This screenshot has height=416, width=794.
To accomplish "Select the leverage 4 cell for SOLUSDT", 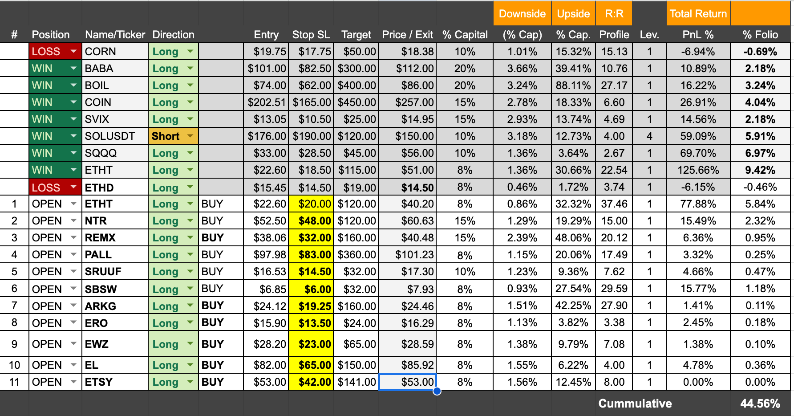I will pyautogui.click(x=649, y=136).
